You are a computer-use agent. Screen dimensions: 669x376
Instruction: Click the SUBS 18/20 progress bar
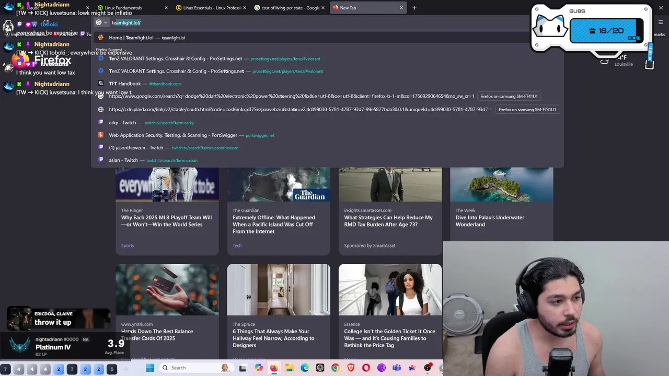pos(606,31)
